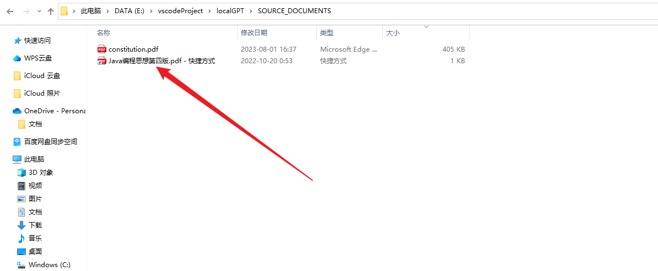Expand the chevron after 此电脑 in breadcrumb
The image size is (658, 271).
tap(108, 12)
